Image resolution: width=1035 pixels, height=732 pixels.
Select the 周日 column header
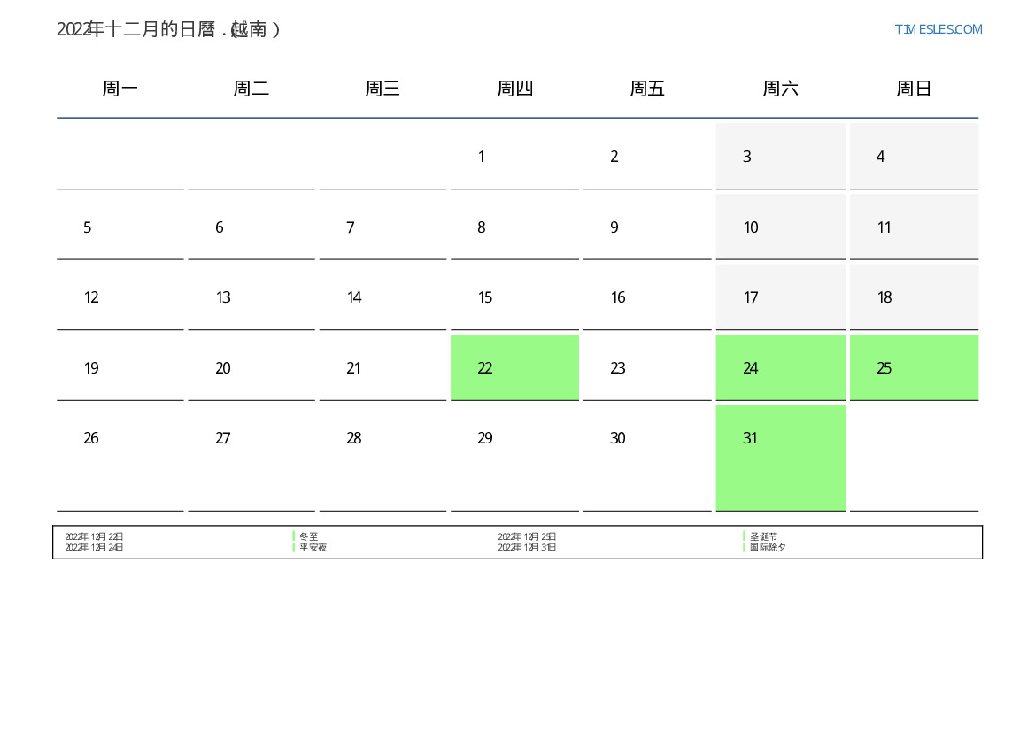pyautogui.click(x=915, y=89)
